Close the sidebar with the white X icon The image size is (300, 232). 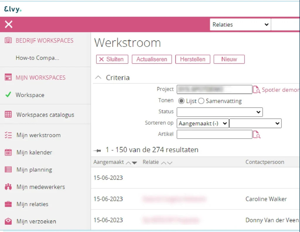point(9,24)
